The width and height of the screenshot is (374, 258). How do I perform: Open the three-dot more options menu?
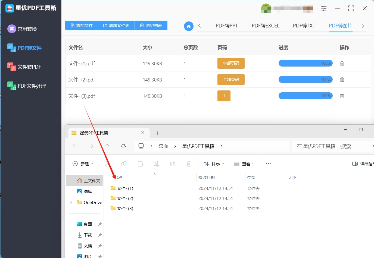[269, 164]
